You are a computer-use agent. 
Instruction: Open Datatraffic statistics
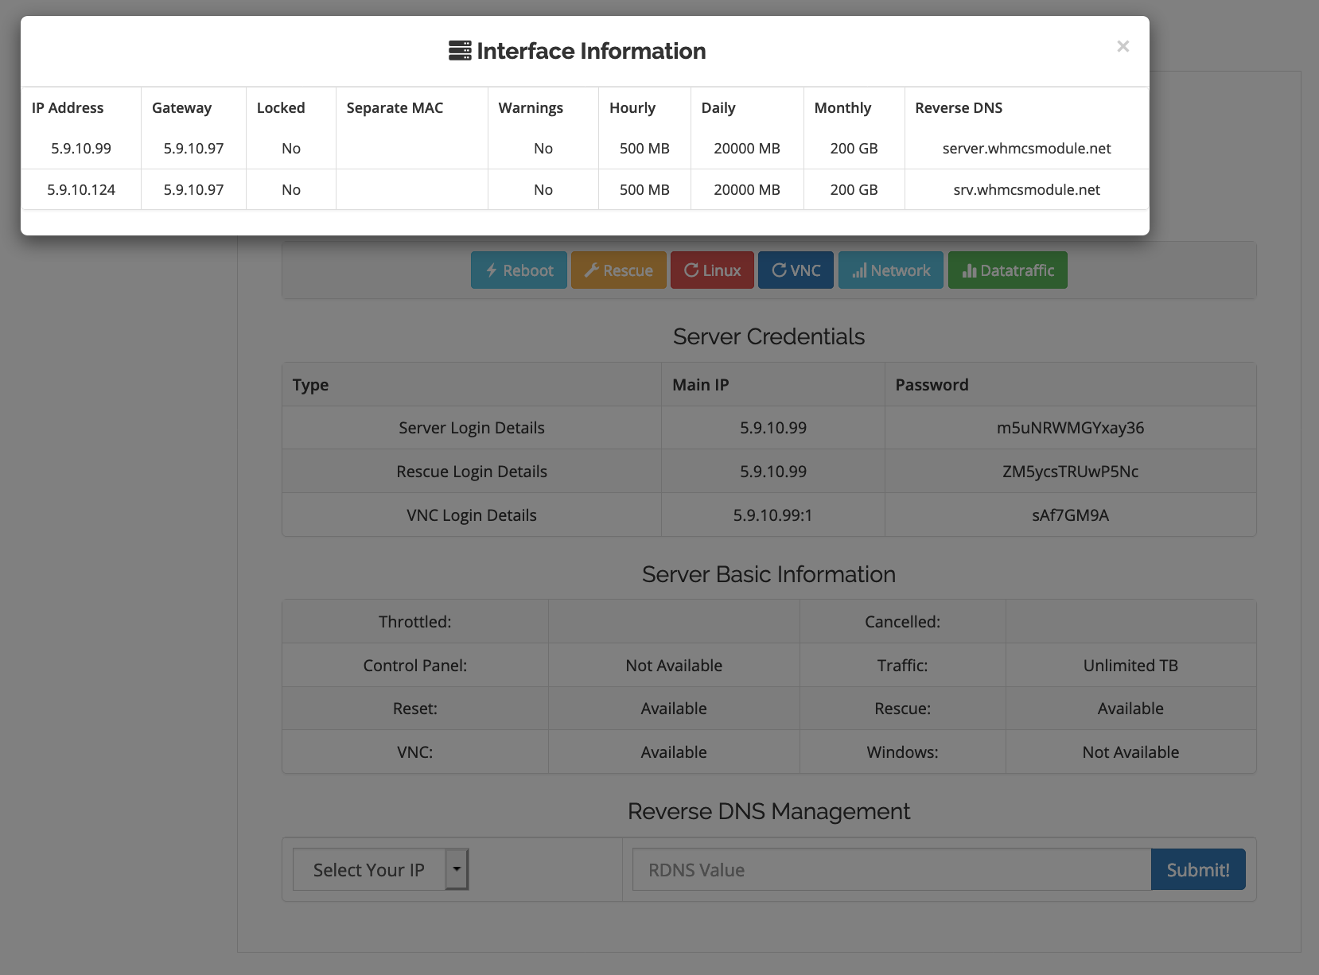1007,270
